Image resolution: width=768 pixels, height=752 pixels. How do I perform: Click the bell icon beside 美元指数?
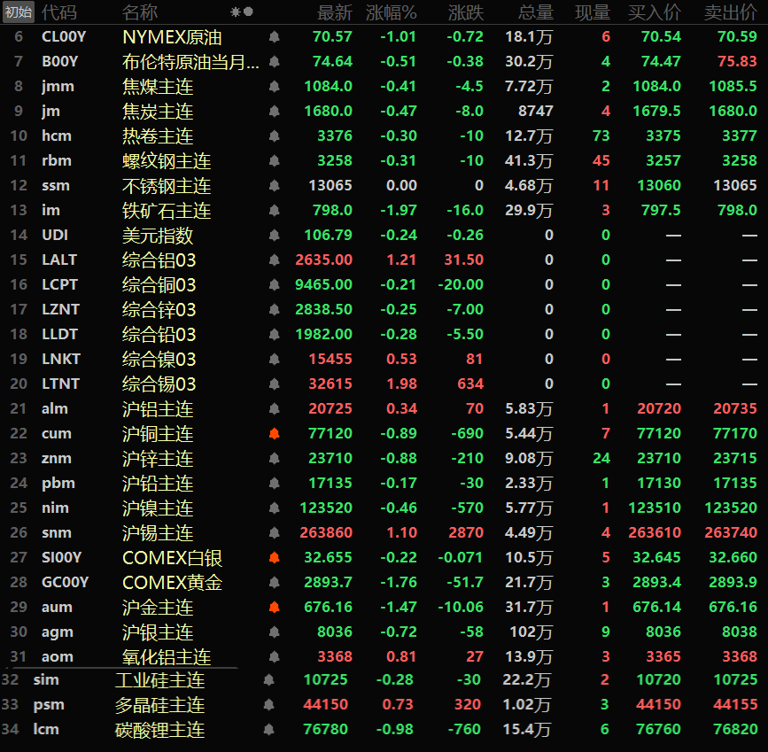(x=275, y=236)
